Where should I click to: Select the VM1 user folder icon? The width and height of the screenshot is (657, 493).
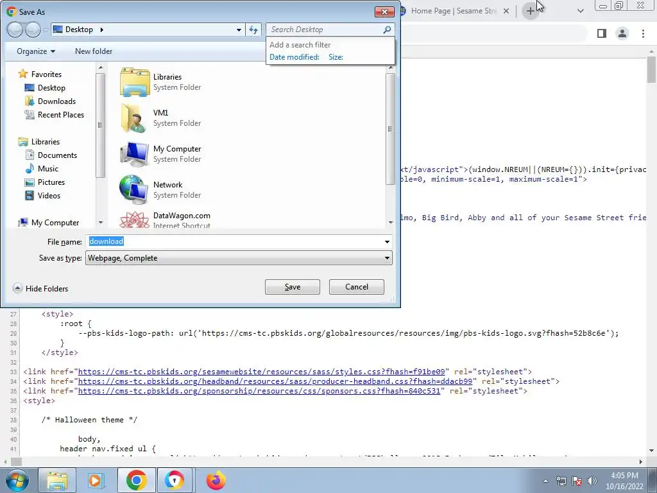click(x=135, y=118)
